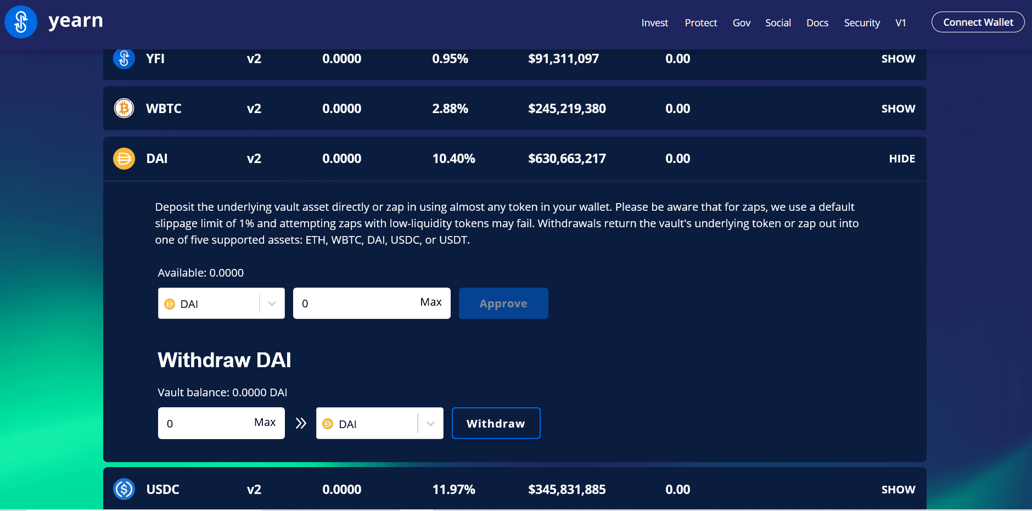1032x511 pixels.
Task: Click the YFI token icon
Action: pos(124,59)
